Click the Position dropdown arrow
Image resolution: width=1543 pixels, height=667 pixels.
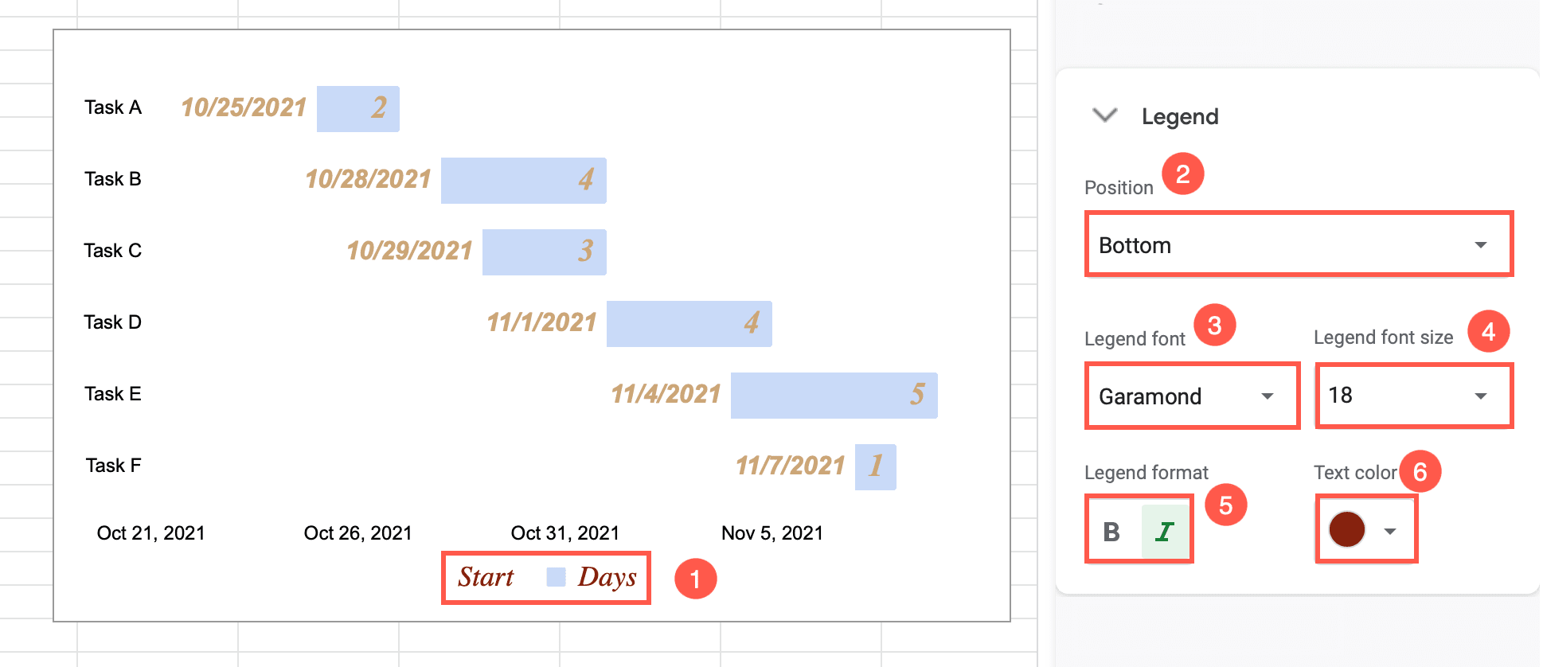pos(1480,245)
